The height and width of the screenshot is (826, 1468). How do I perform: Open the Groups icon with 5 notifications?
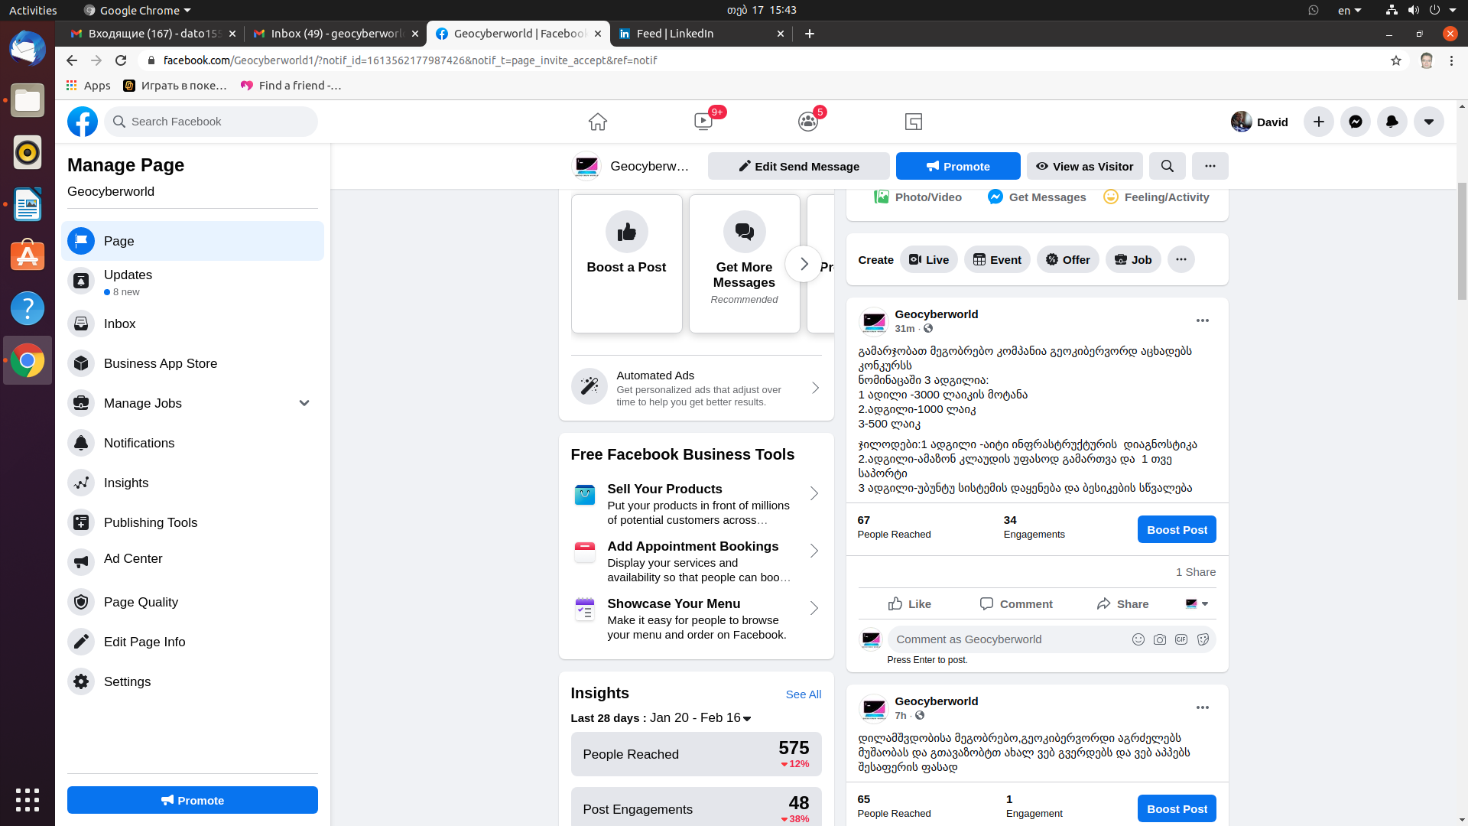tap(808, 121)
